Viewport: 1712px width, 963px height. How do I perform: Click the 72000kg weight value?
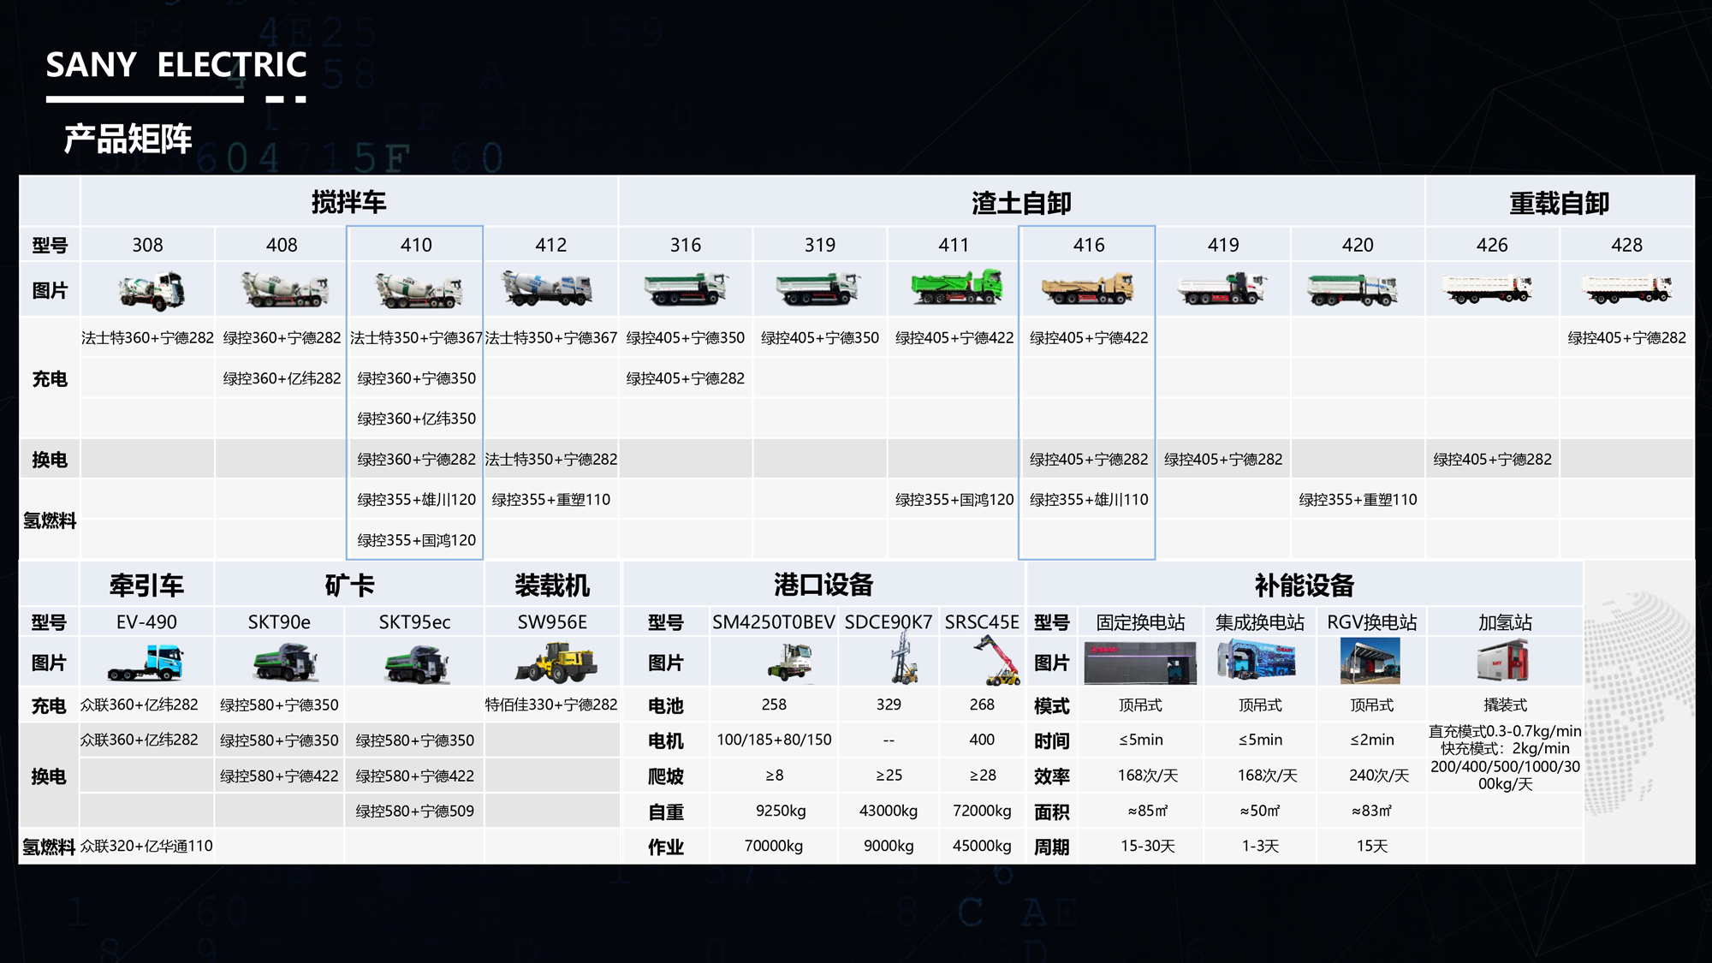[x=982, y=811]
